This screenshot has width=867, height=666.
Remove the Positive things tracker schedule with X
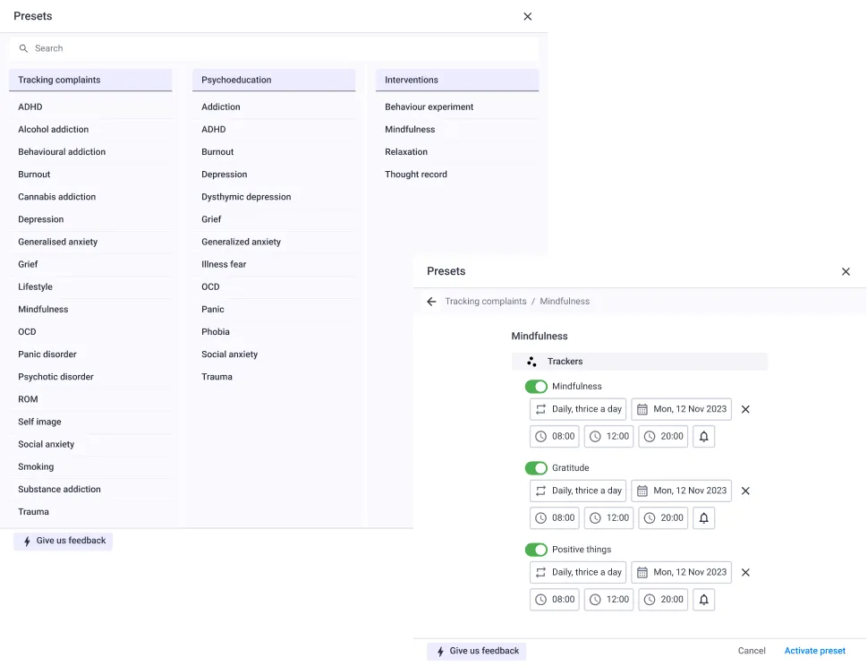745,573
